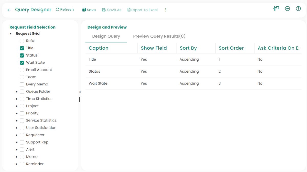Click Export To Excel icon
The image size is (307, 172).
point(129,10)
